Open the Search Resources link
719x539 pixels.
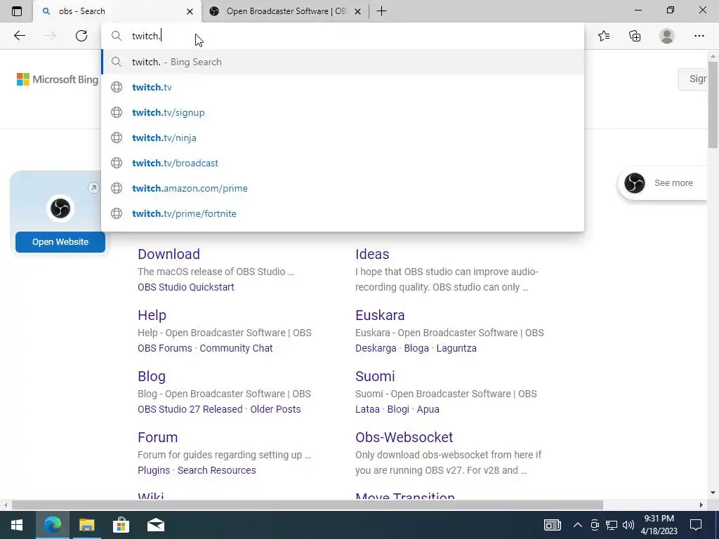tap(216, 470)
